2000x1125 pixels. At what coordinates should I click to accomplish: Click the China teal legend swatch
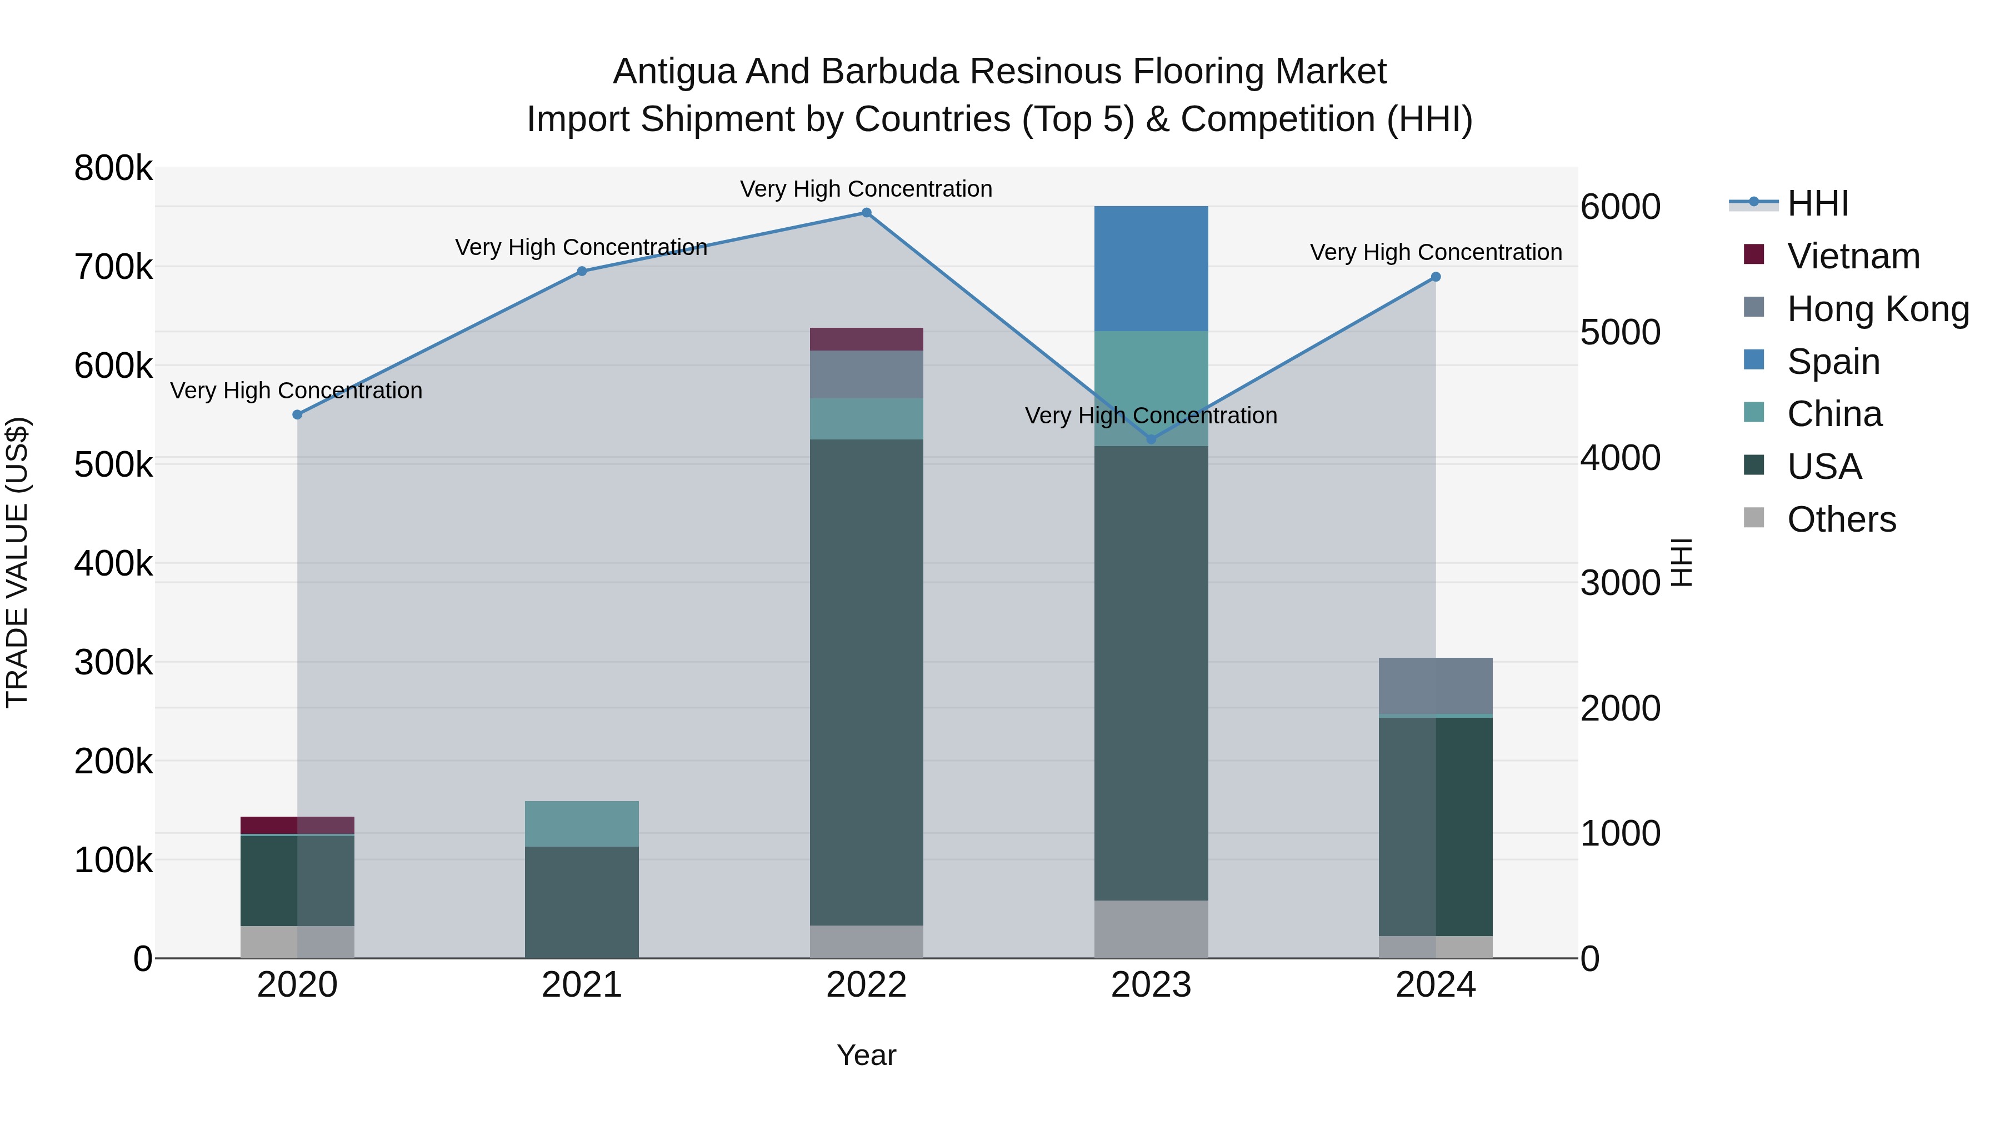[x=1754, y=412]
